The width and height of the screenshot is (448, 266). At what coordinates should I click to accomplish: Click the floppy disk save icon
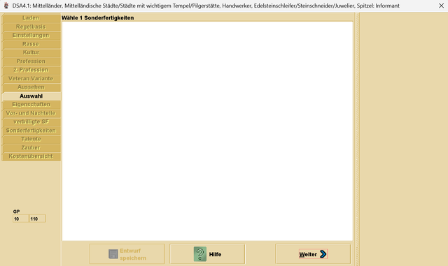pyautogui.click(x=113, y=254)
